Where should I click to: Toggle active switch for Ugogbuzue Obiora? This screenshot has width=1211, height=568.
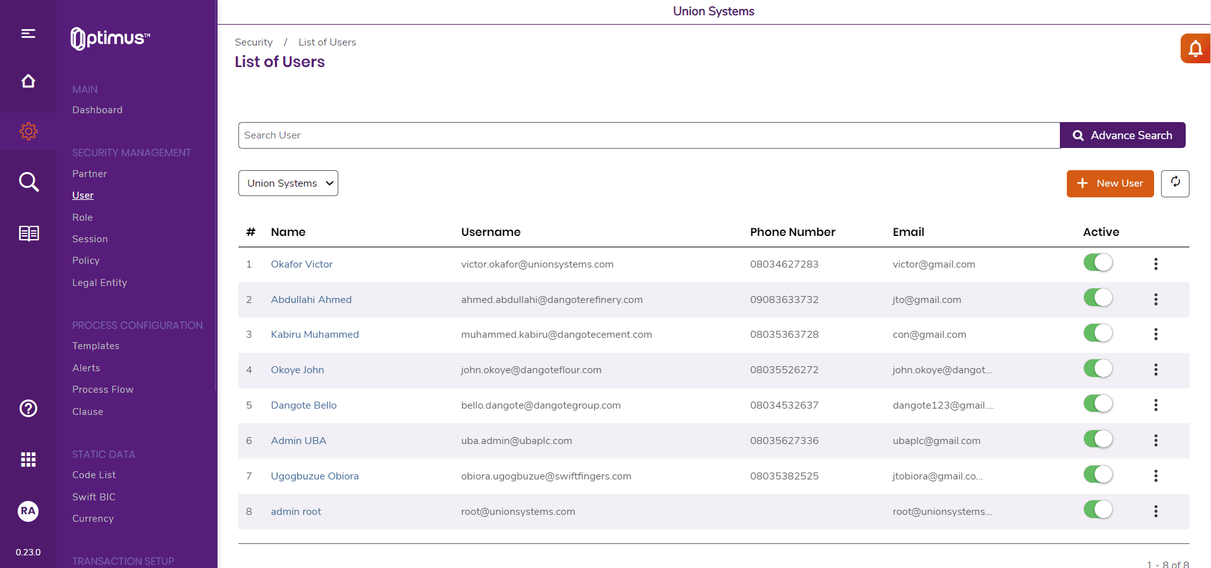point(1098,474)
